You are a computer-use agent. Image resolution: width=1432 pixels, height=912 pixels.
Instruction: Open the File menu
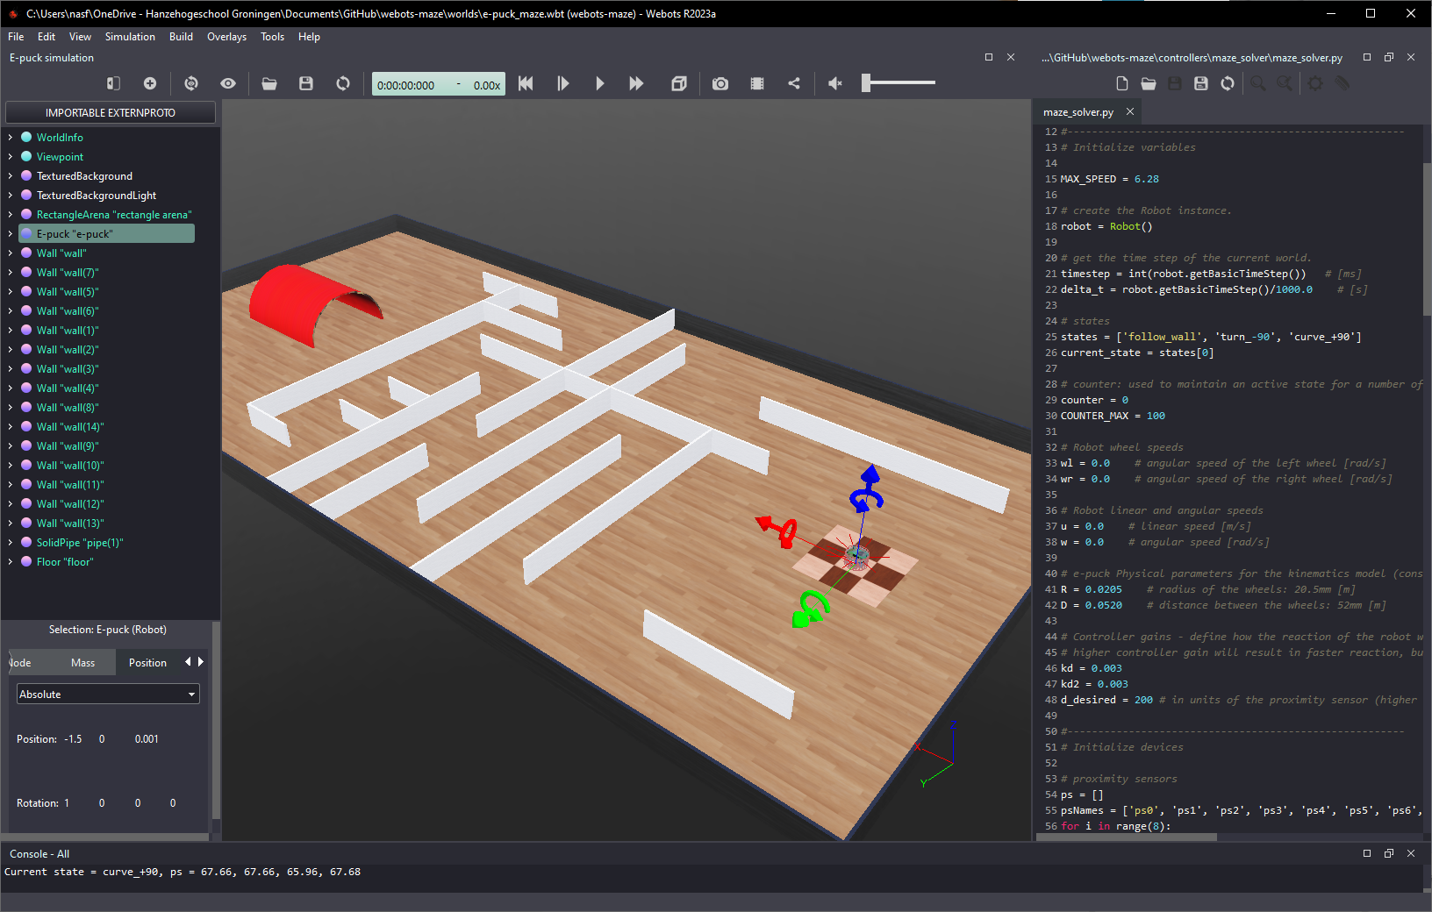(16, 37)
